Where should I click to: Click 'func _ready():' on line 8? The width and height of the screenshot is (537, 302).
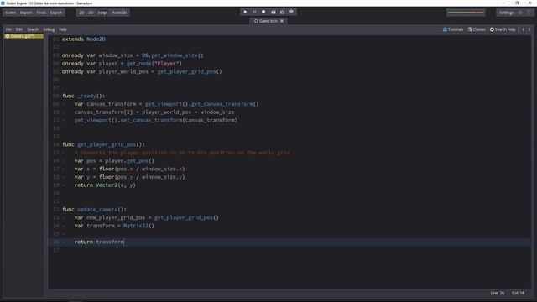(x=84, y=96)
